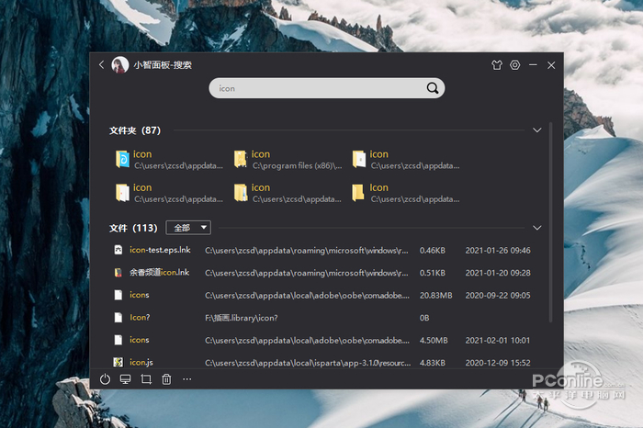Open first icon folder with blue logo
Screen dimensions: 643x428
tap(169, 160)
